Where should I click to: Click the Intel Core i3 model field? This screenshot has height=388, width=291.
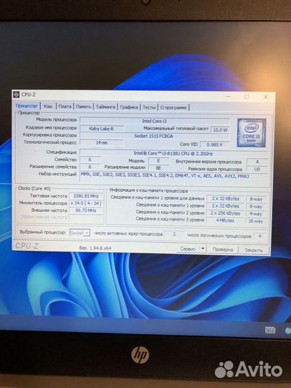pyautogui.click(x=155, y=121)
